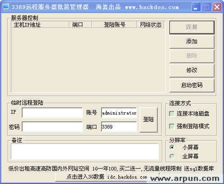Viewport: 224px width, 184px height.
Task: Focus the IP input field
Action: [52, 113]
